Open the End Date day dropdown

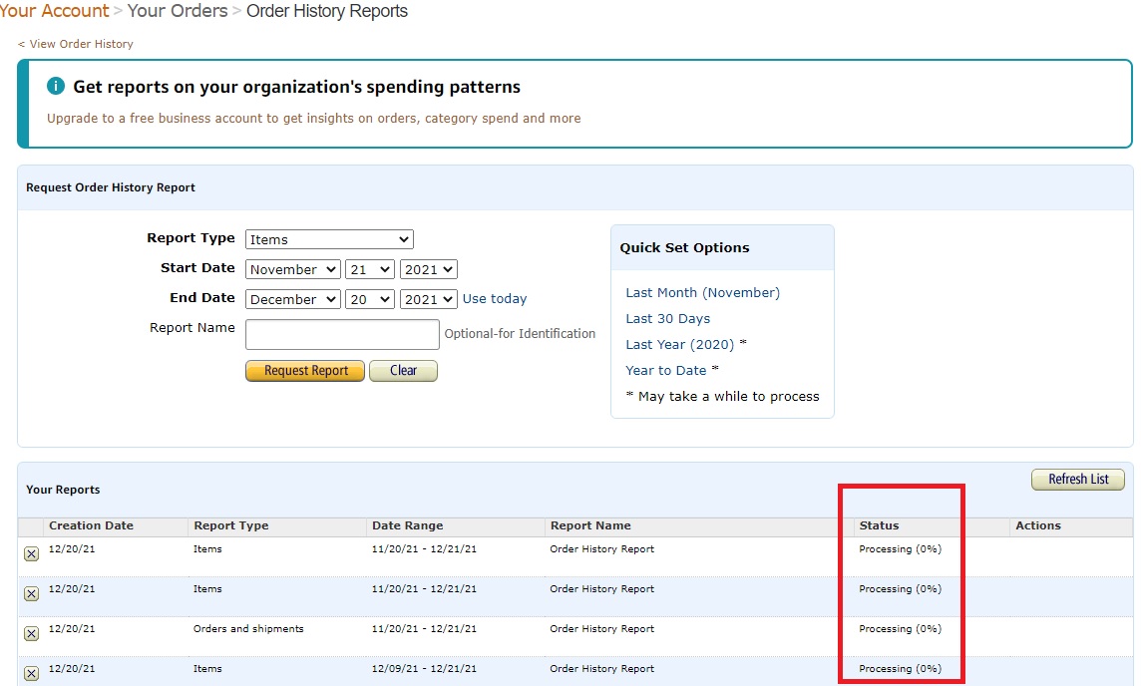pos(370,299)
